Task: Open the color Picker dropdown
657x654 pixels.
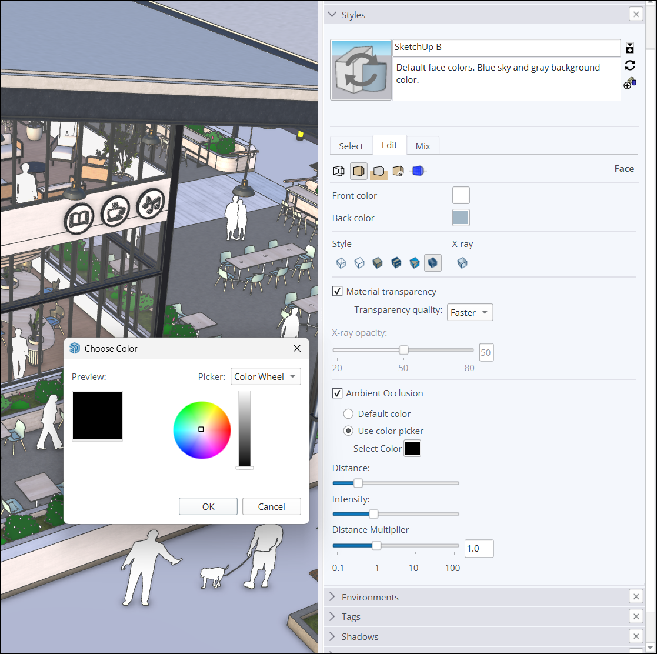Action: pos(265,376)
